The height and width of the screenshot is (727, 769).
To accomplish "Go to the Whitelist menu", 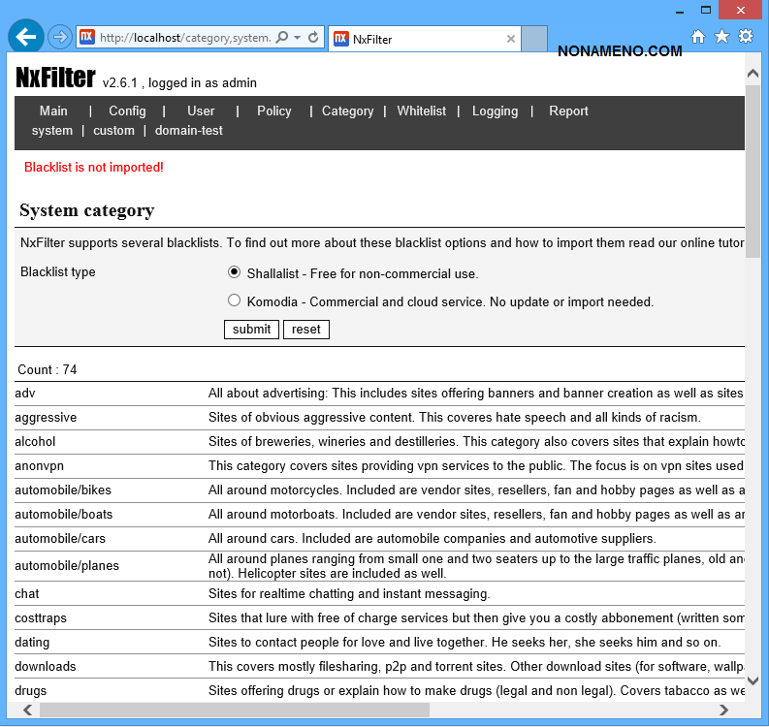I will (x=421, y=111).
